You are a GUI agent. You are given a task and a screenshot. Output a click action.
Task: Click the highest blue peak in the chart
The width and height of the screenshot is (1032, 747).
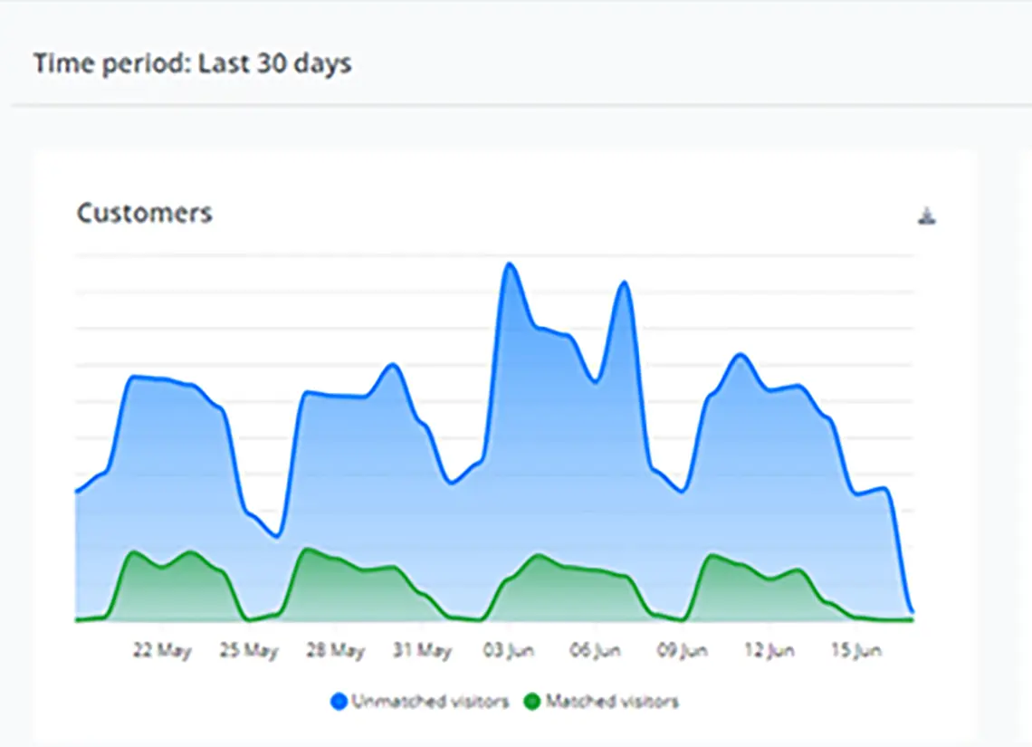[x=510, y=264]
